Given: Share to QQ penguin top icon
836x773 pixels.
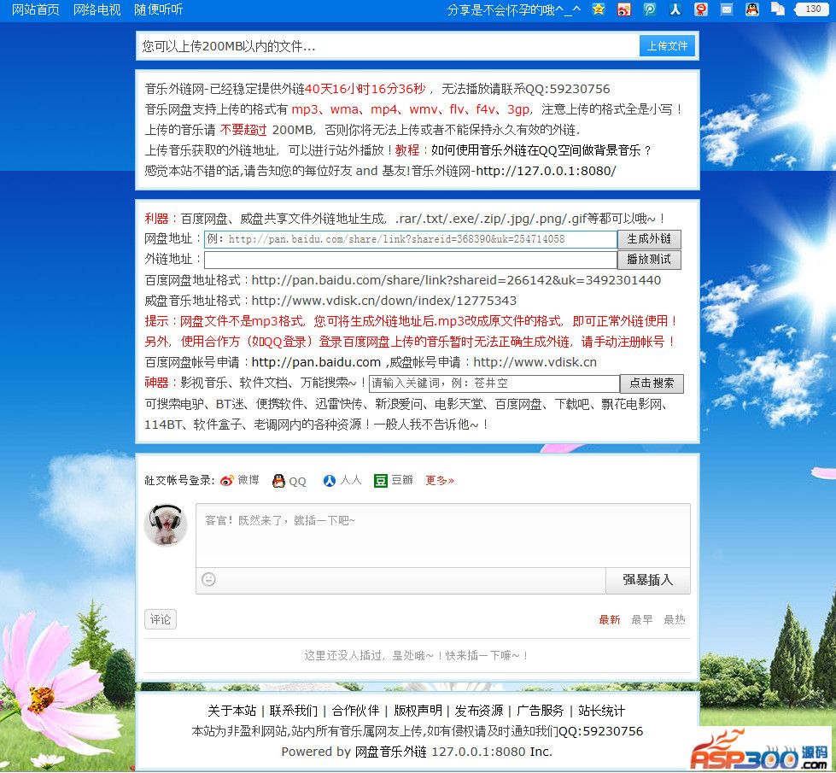Looking at the screenshot, I should pos(751,9).
